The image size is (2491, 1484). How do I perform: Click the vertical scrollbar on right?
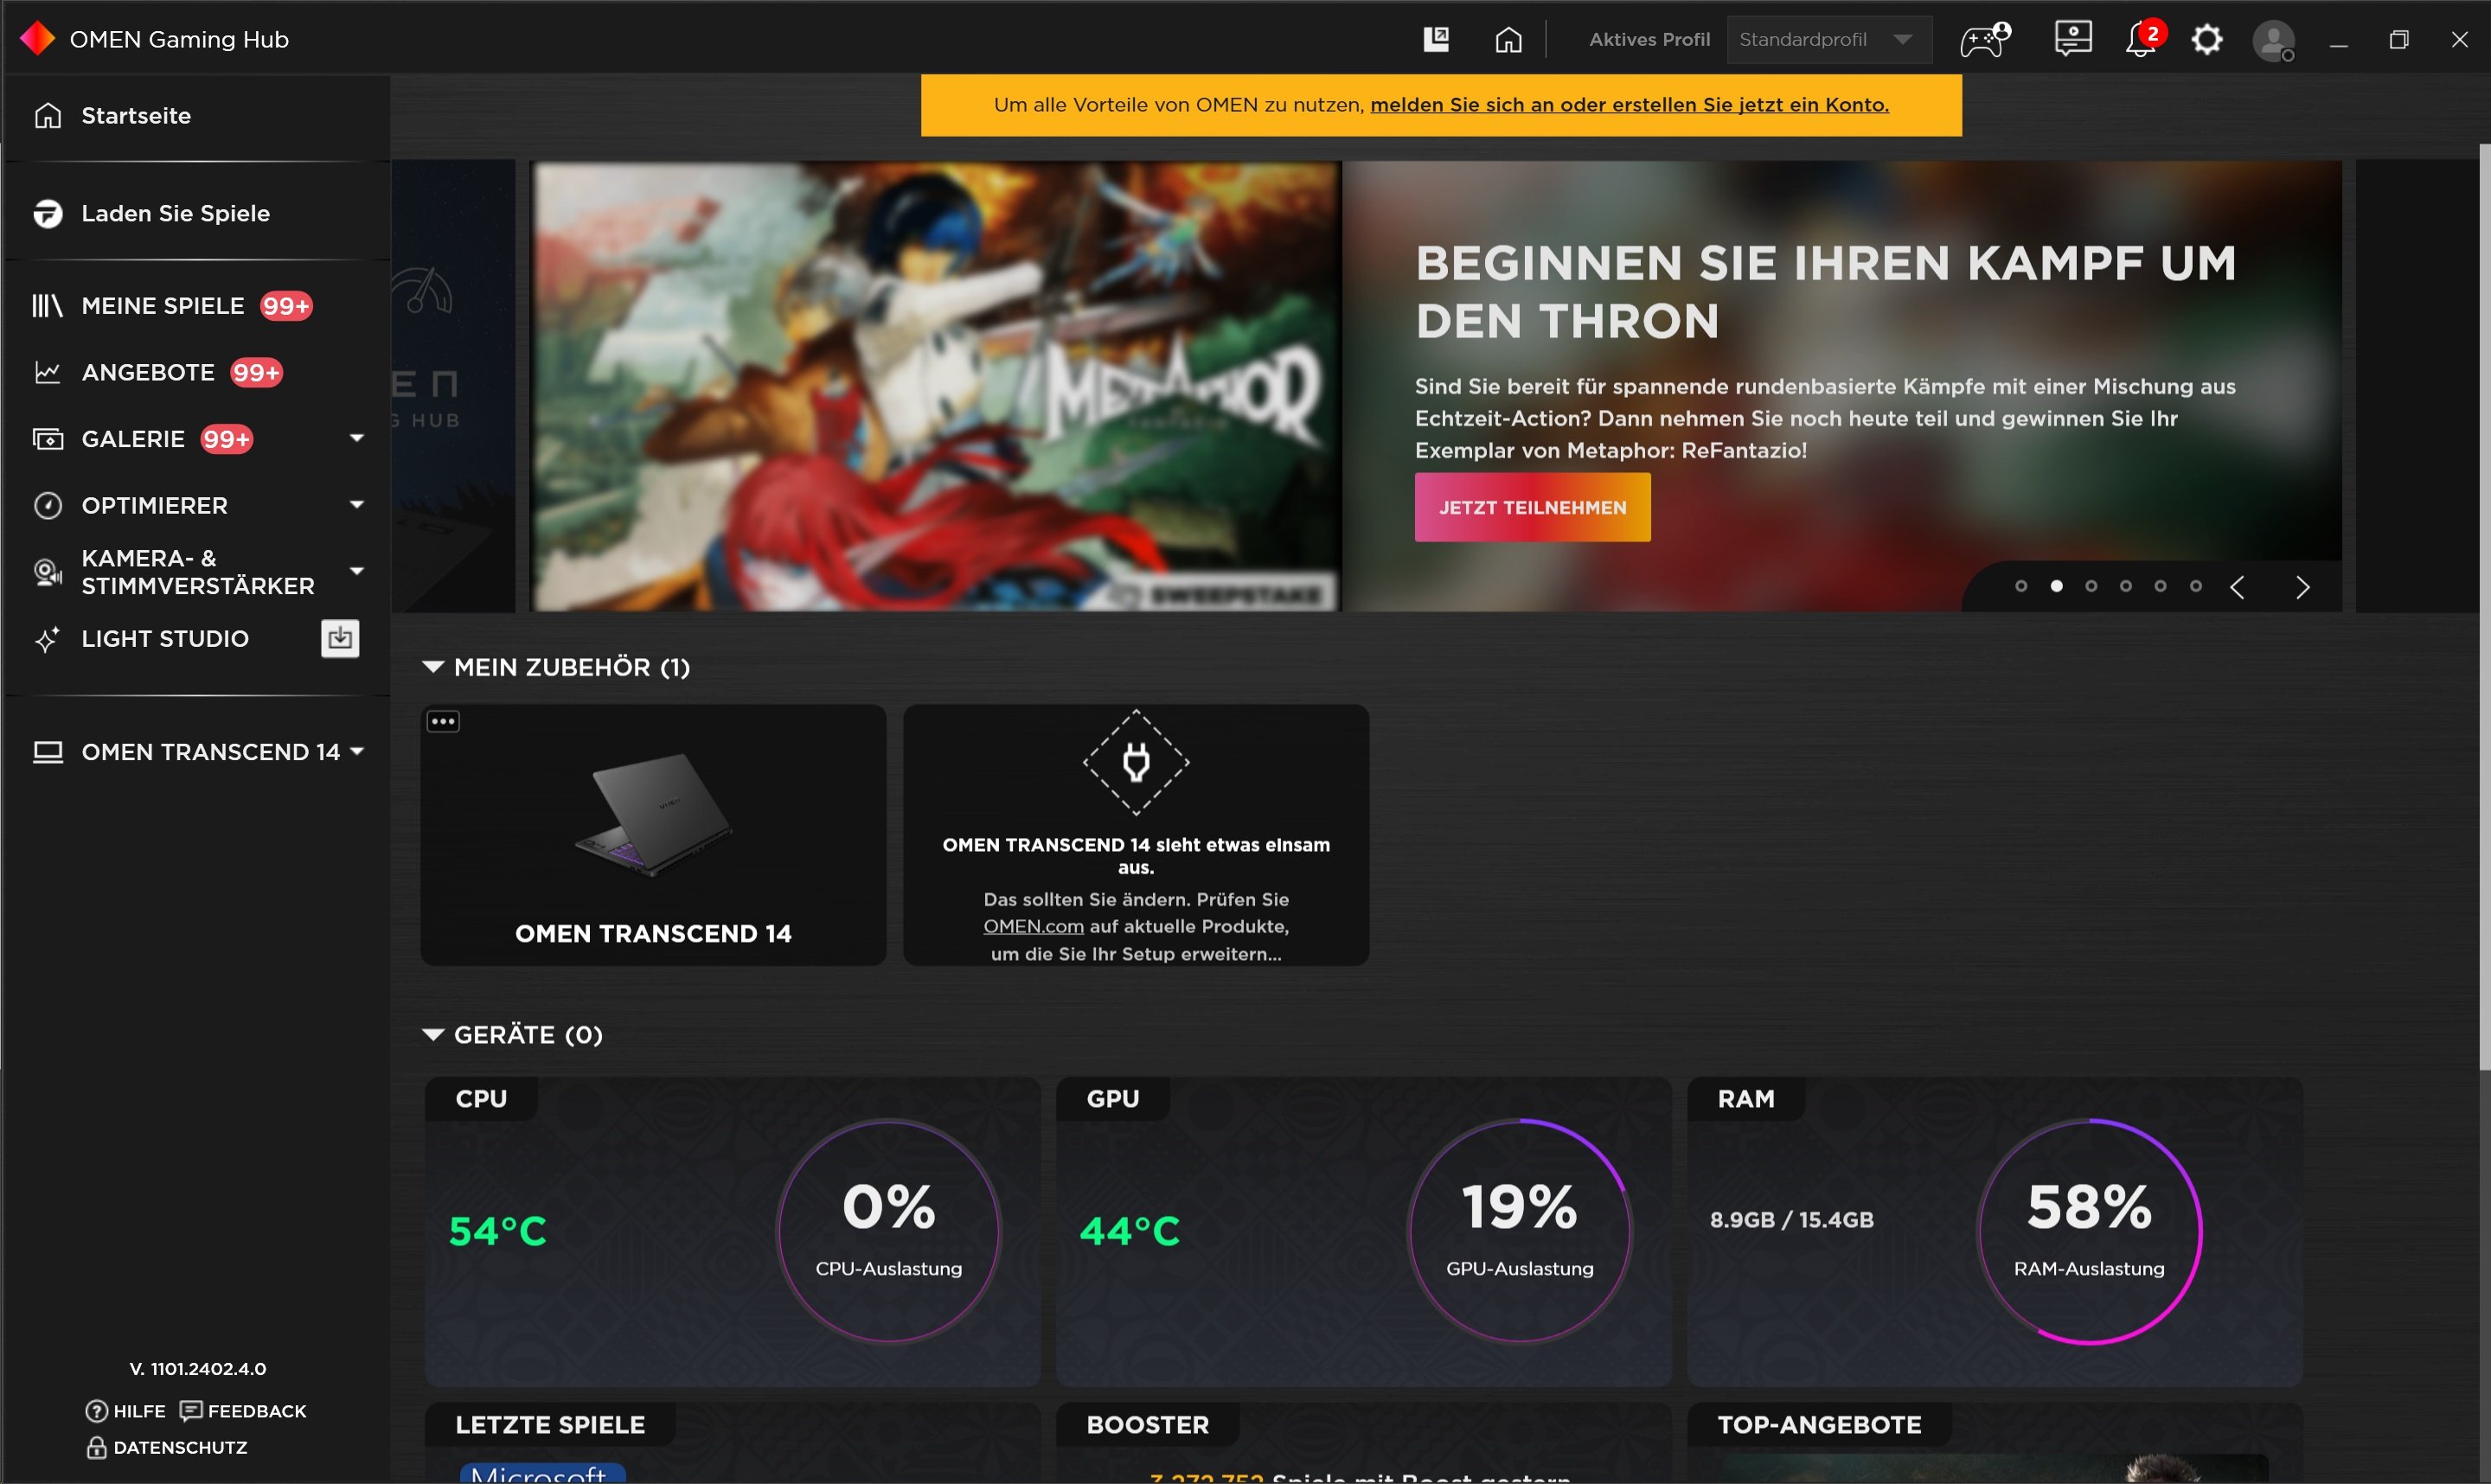[x=2484, y=606]
